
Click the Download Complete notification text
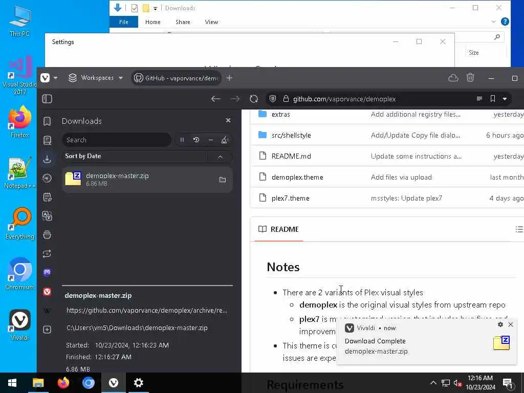pos(375,341)
